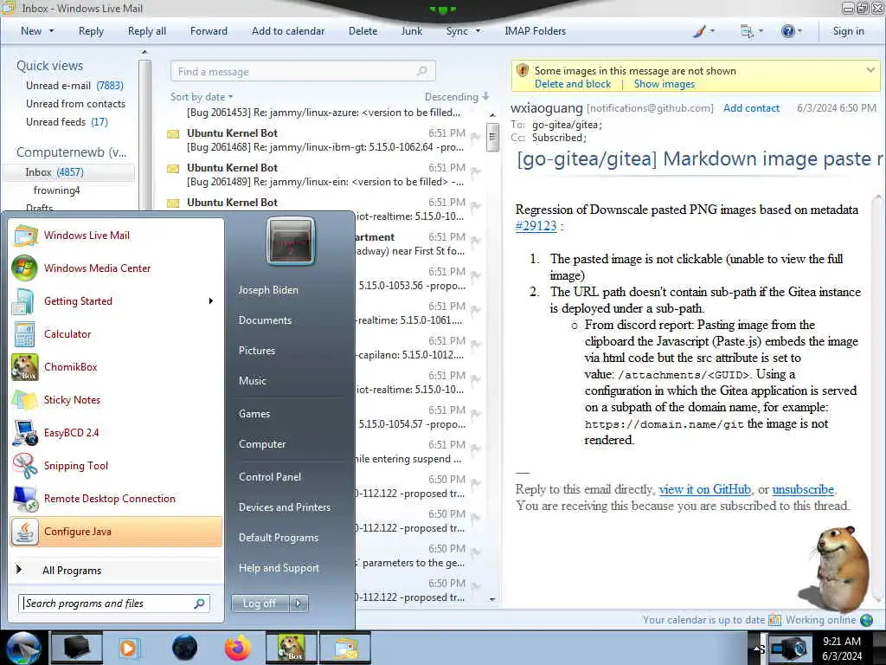
Task: Open the dark globe taskbar icon
Action: [184, 648]
